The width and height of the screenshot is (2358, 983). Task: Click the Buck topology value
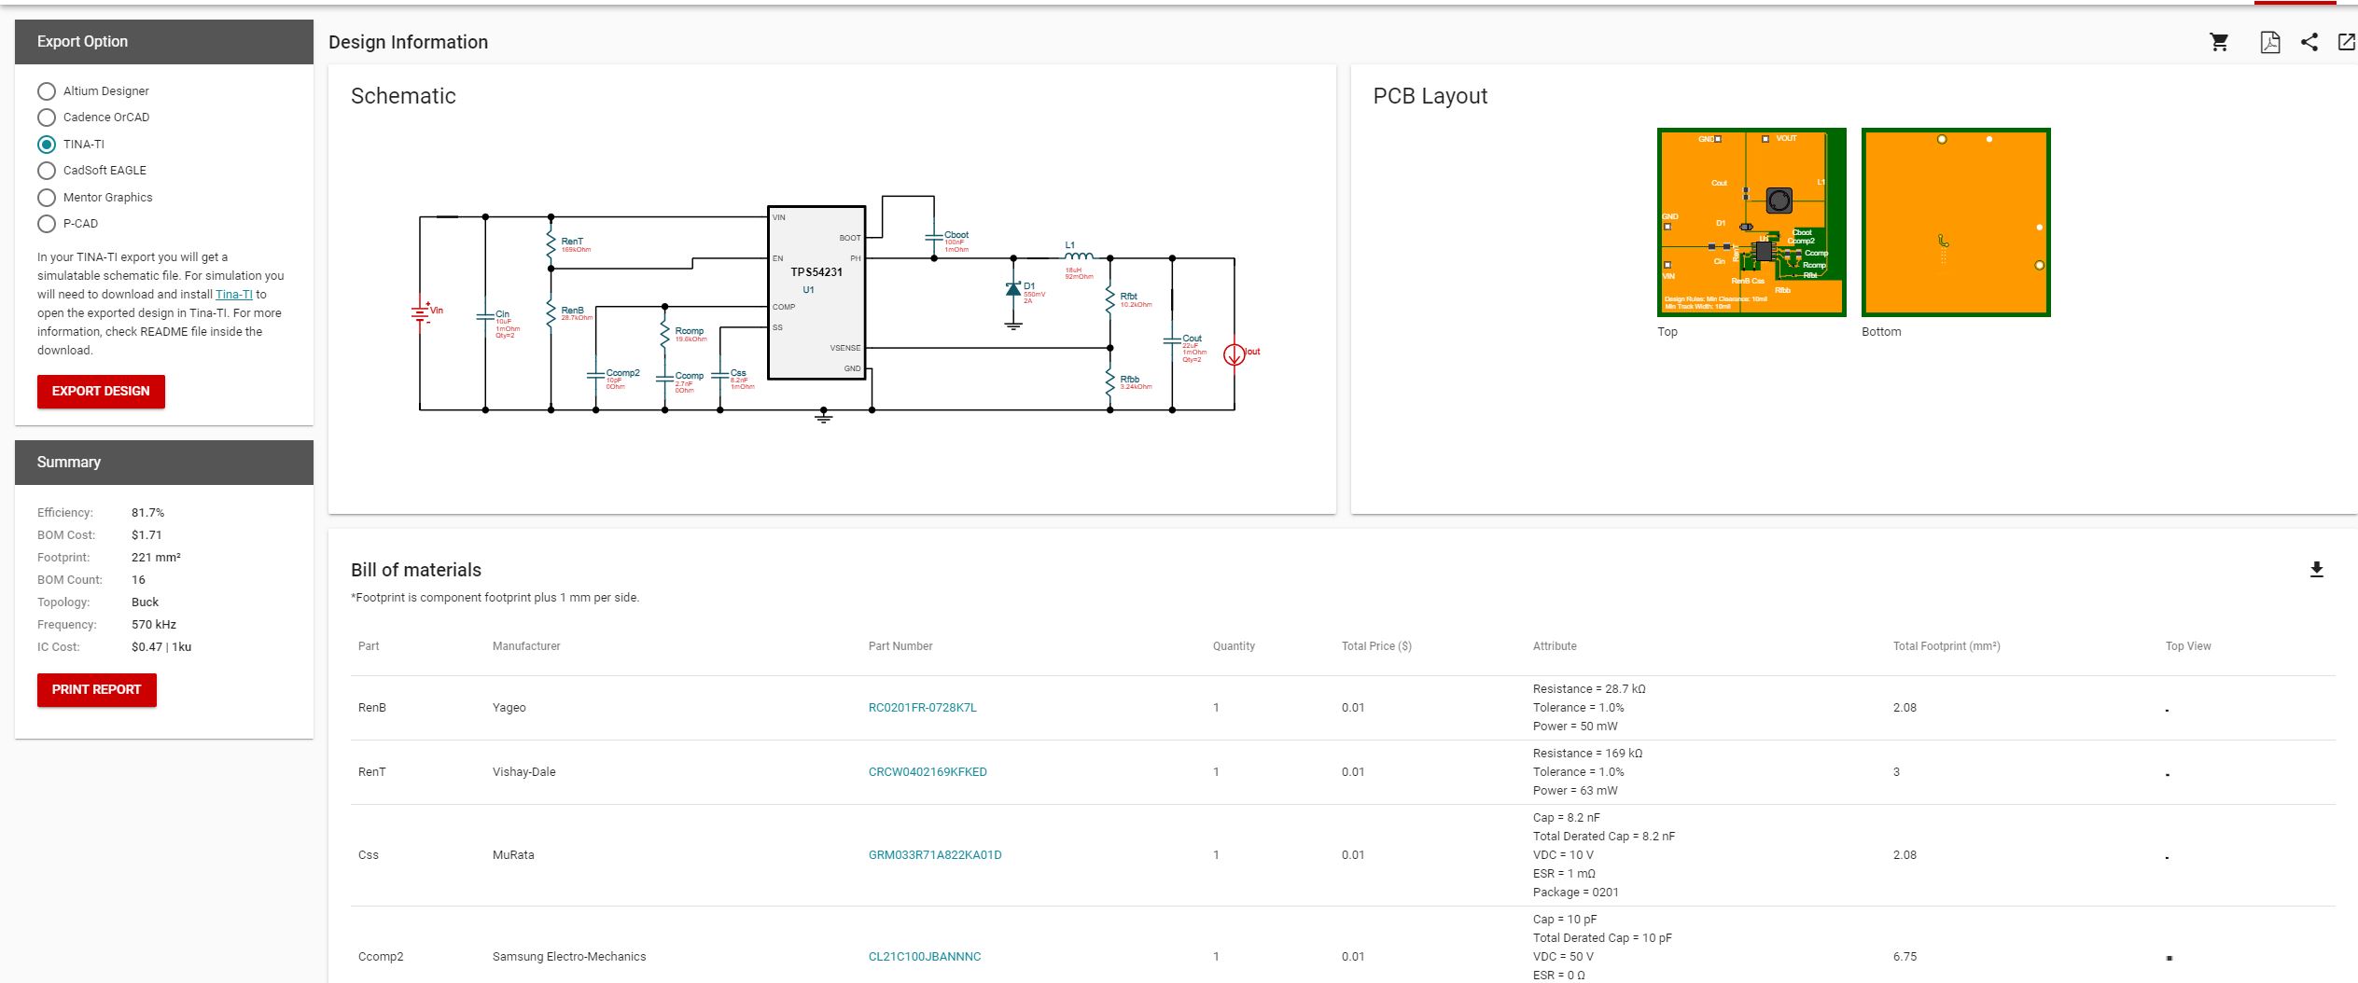pyautogui.click(x=145, y=602)
